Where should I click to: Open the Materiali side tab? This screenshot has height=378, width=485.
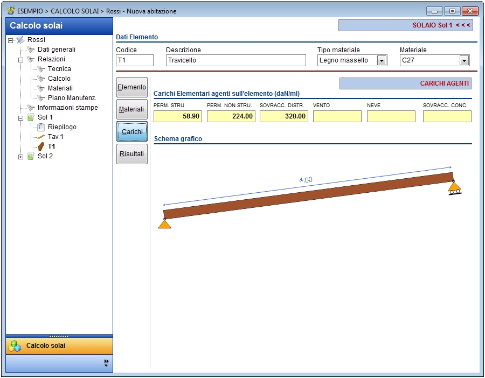pos(132,109)
